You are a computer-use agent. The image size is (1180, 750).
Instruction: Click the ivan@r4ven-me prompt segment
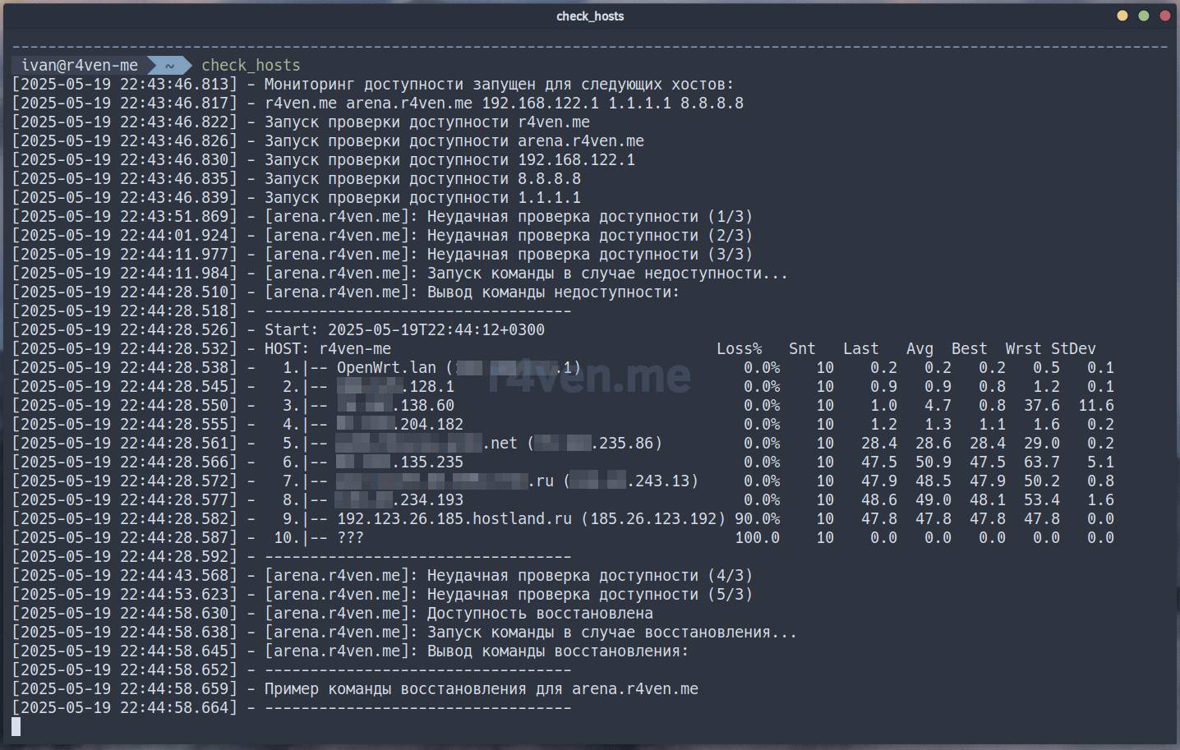coord(80,65)
